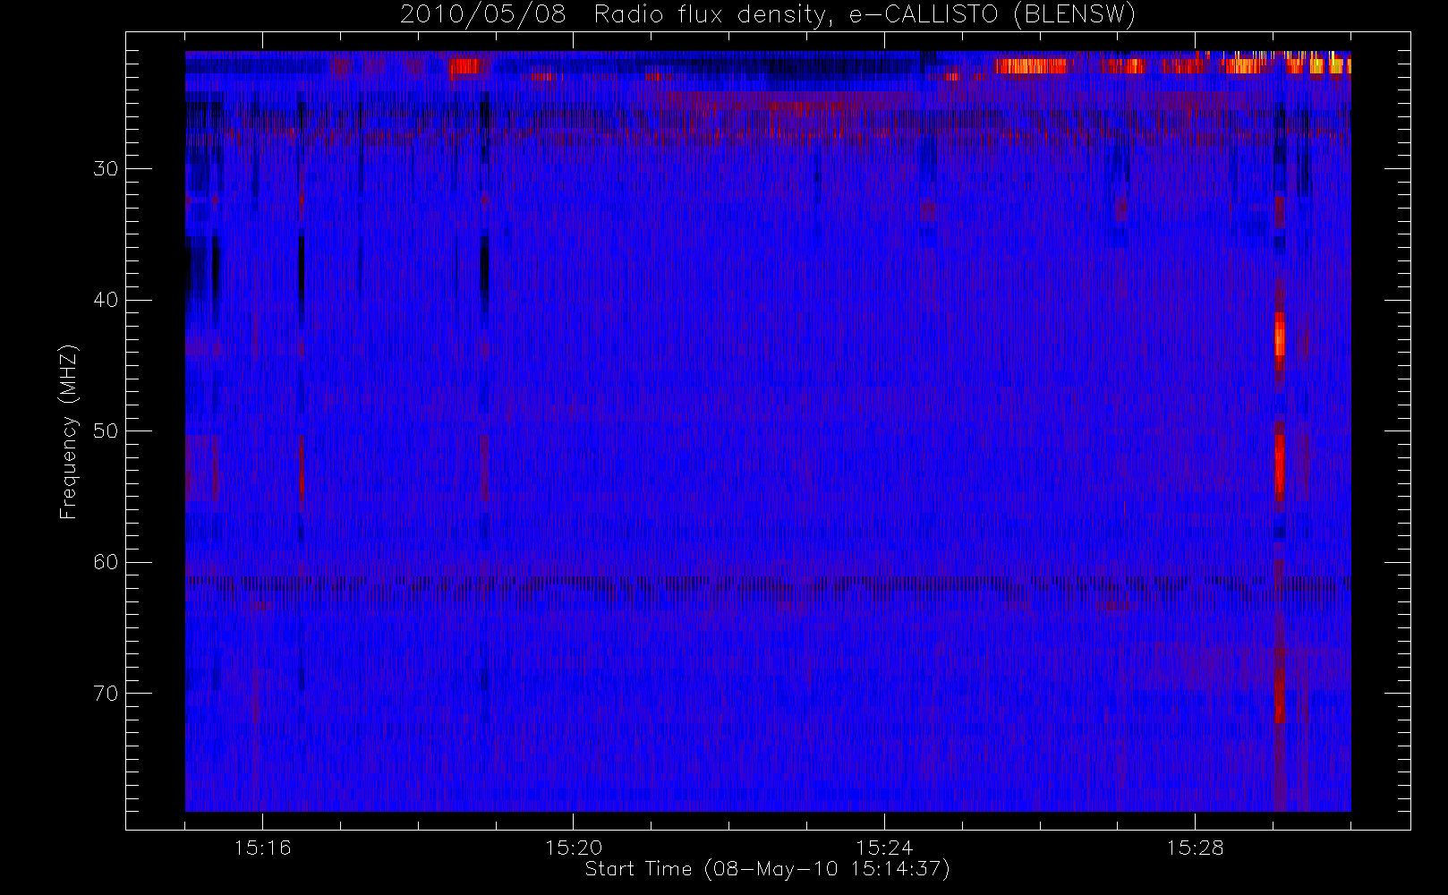Click the 30 frequency tick label
The width and height of the screenshot is (1448, 895).
106,168
